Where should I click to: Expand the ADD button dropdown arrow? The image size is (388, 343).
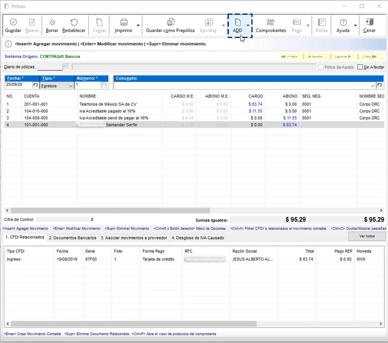click(248, 25)
